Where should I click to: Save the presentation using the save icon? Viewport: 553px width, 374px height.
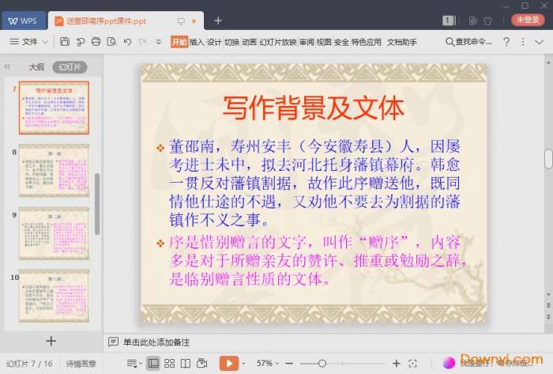[65, 42]
